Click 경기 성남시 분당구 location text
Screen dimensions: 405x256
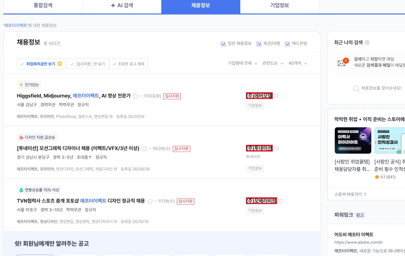pos(33,157)
